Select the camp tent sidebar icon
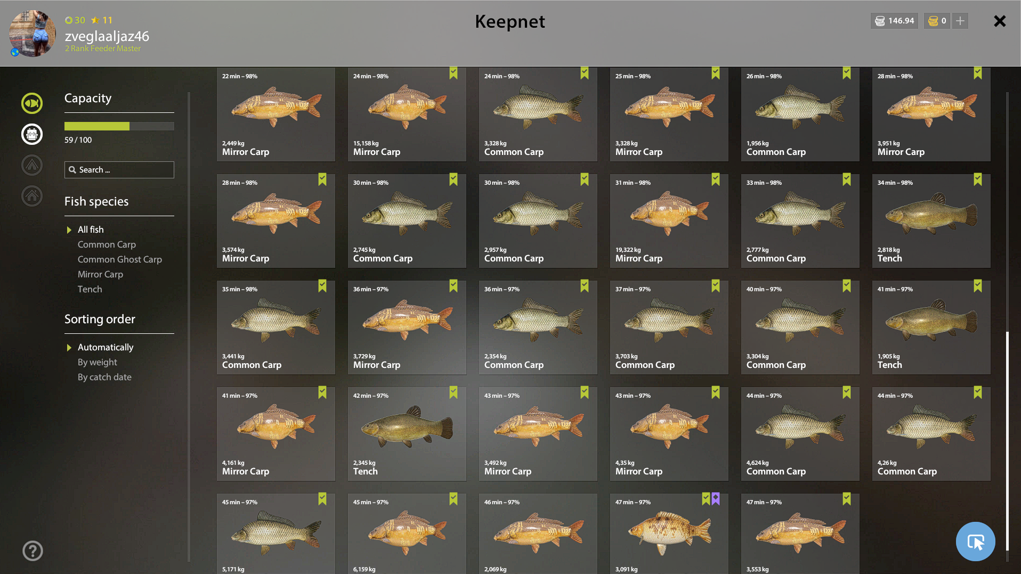Viewport: 1021px width, 574px height. tap(32, 165)
